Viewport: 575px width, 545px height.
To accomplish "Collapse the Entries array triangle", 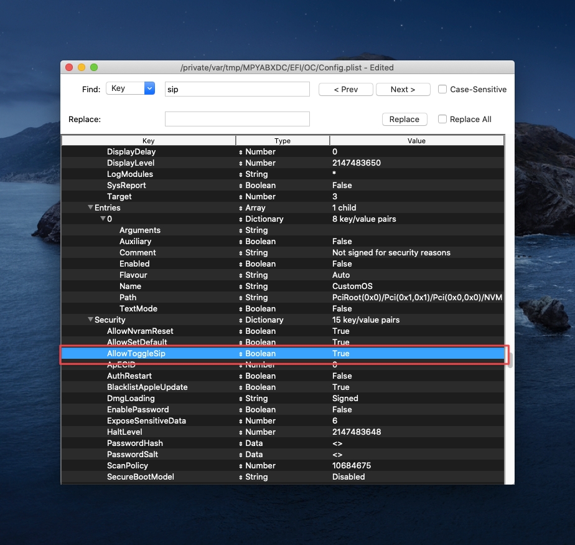I will coord(90,208).
